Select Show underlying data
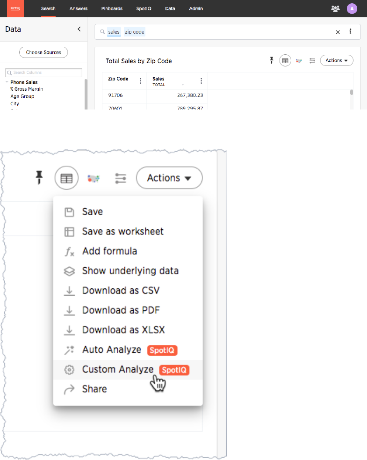 pyautogui.click(x=128, y=271)
